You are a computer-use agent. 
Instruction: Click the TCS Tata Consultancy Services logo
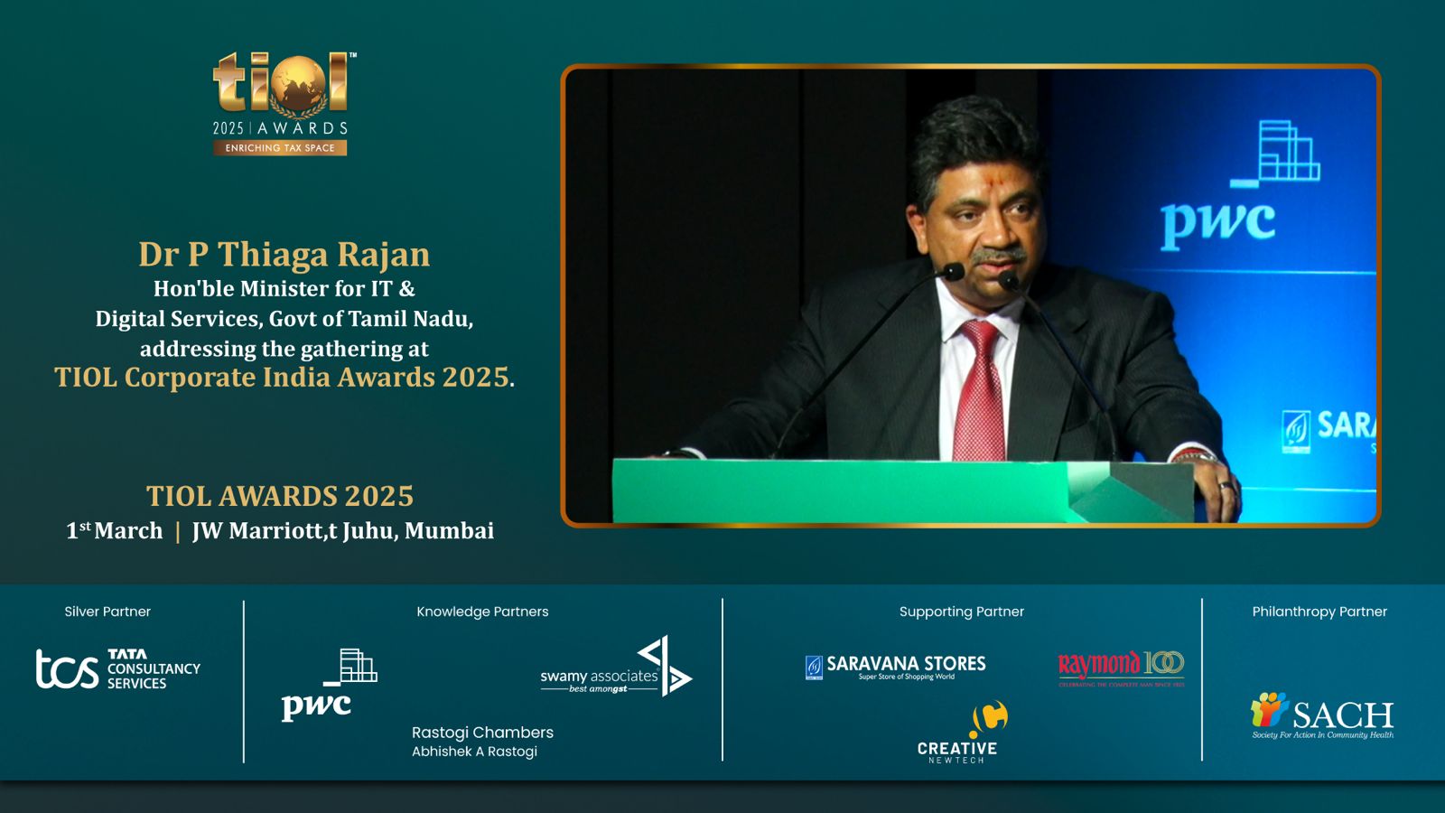click(118, 668)
